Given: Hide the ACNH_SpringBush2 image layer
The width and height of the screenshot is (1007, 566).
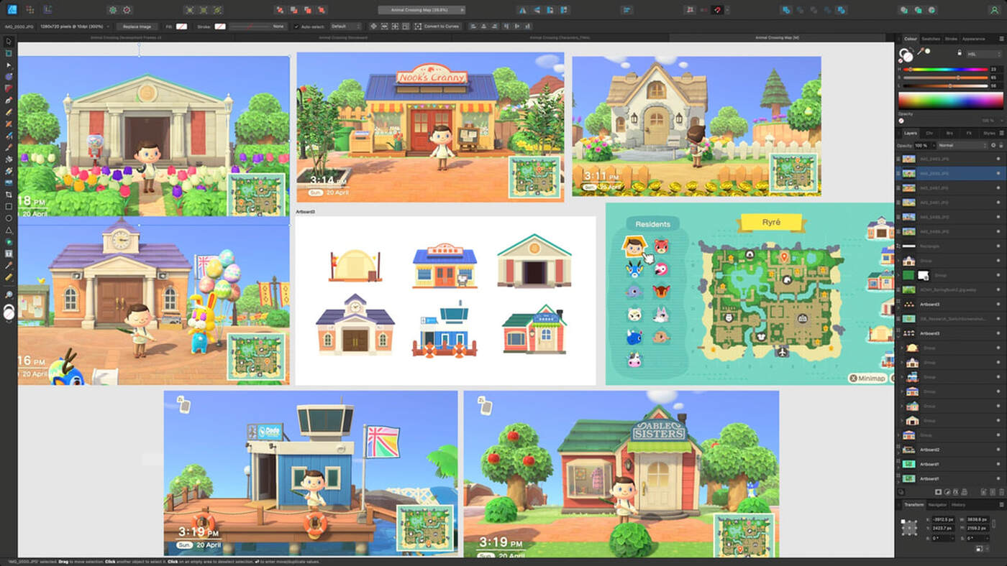Looking at the screenshot, I should (x=998, y=289).
